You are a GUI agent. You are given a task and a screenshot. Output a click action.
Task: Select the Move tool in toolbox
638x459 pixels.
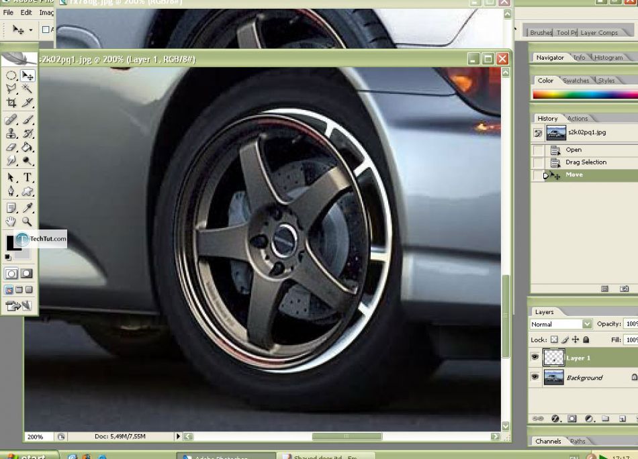pyautogui.click(x=28, y=76)
